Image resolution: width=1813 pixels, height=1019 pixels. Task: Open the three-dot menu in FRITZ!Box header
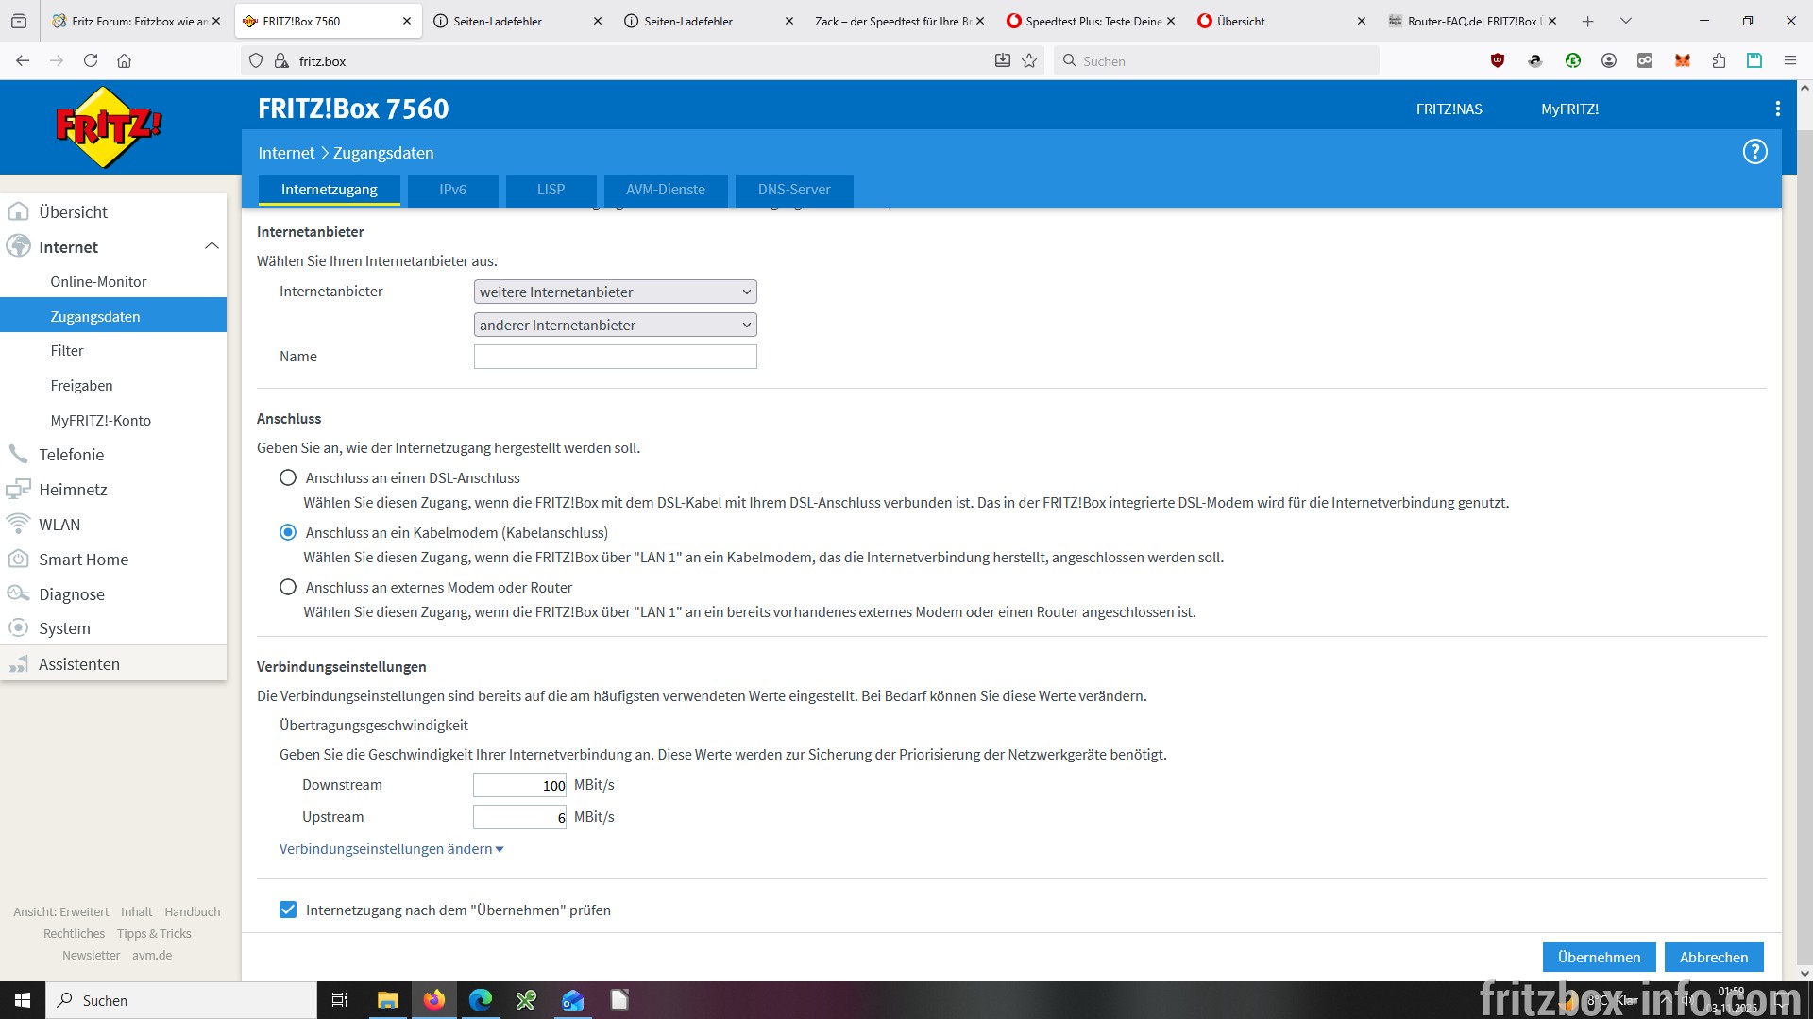tap(1778, 109)
